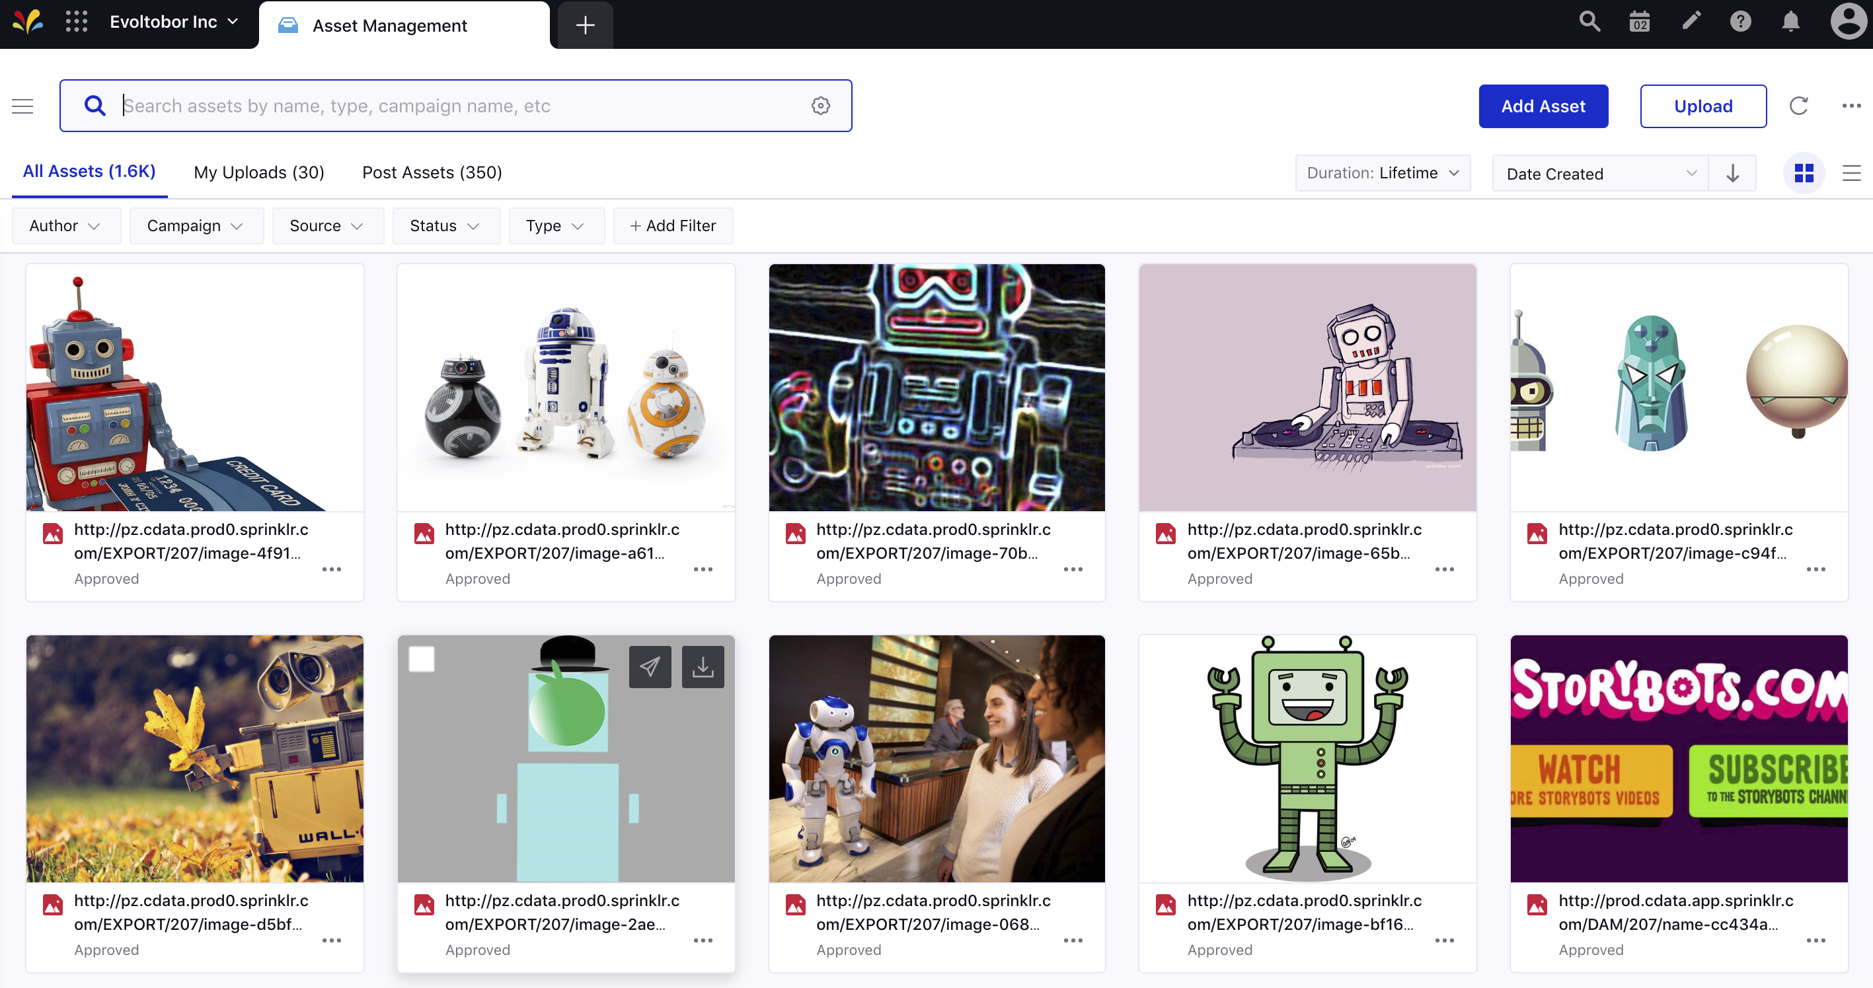The width and height of the screenshot is (1873, 988).
Task: Open image-068 asset link title
Action: click(934, 913)
